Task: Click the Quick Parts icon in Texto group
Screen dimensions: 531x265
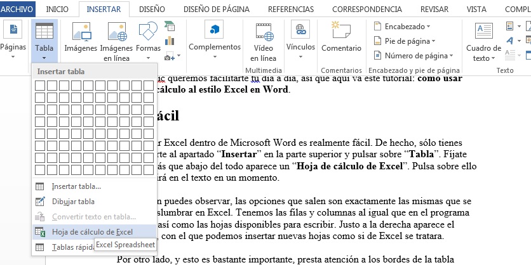Action: [509, 26]
